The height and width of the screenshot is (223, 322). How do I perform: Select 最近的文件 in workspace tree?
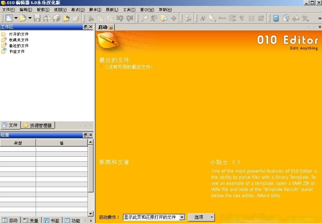[19, 46]
